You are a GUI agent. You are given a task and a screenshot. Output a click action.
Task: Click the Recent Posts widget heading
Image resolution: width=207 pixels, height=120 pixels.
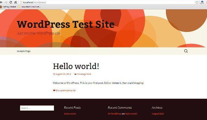pos(72,108)
